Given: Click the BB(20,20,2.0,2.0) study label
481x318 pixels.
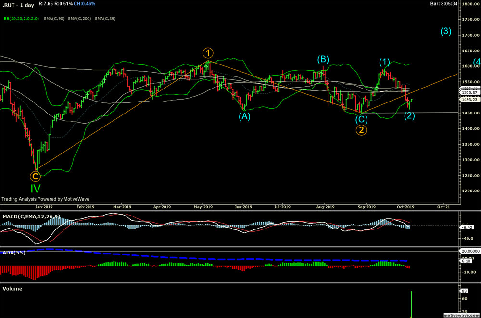Looking at the screenshot, I should 21,18.
